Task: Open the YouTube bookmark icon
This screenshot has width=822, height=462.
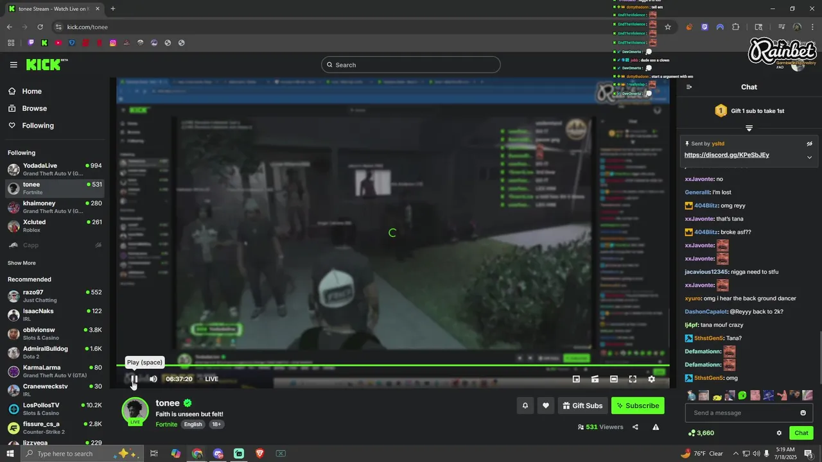Action: [x=58, y=43]
